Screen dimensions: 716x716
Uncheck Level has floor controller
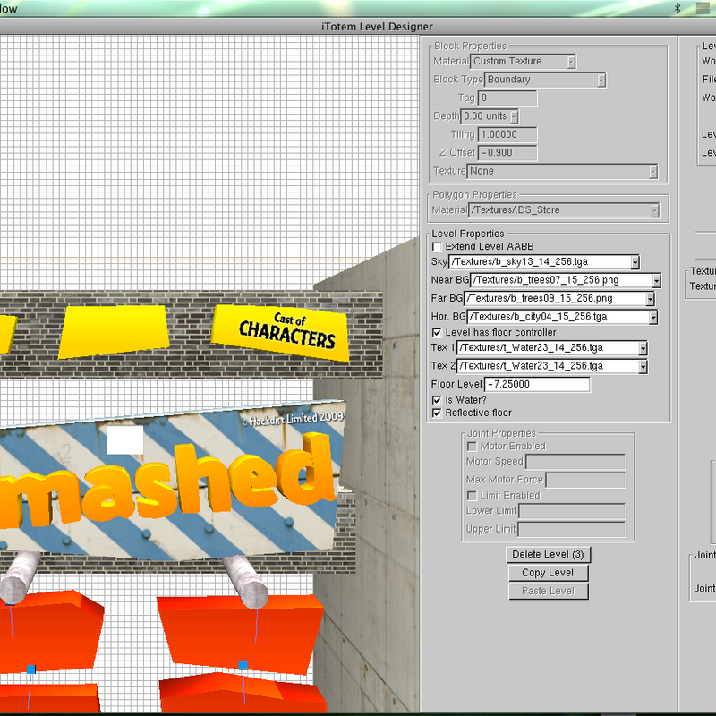point(437,332)
